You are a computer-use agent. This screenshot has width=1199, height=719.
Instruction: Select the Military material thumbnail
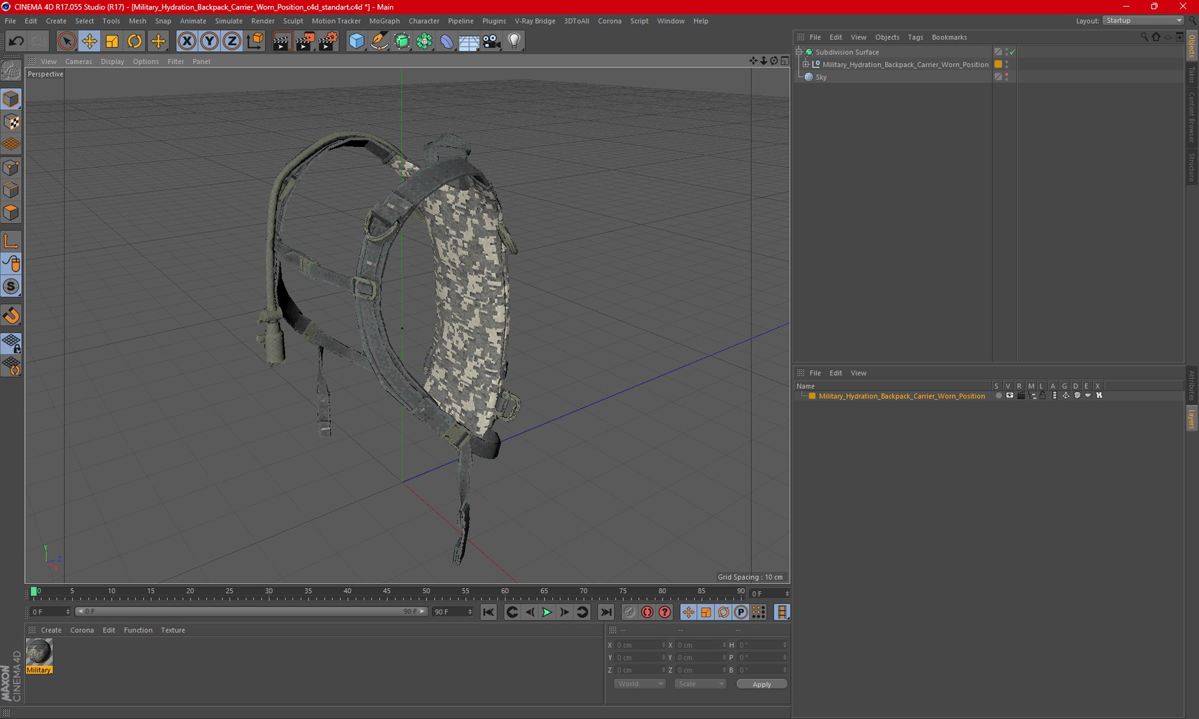click(39, 652)
